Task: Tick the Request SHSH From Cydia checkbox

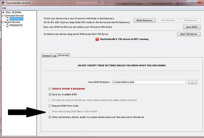Action: (50, 106)
